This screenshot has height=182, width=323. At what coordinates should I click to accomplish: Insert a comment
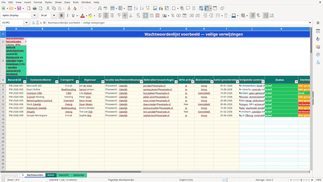[x=188, y=8]
